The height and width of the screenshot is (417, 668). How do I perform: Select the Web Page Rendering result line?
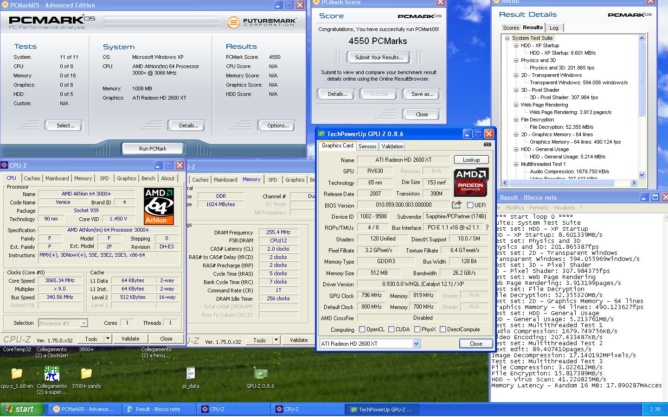pos(570,112)
